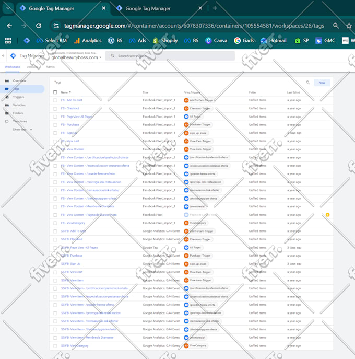This screenshot has width=355, height=359.
Task: Click the Search workspace field
Action: click(170, 56)
